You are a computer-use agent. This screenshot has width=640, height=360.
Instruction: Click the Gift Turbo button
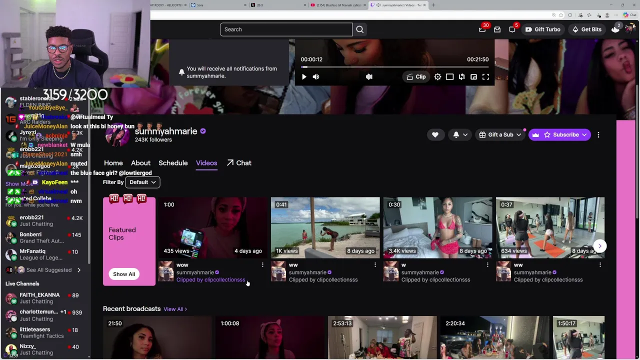tap(542, 29)
